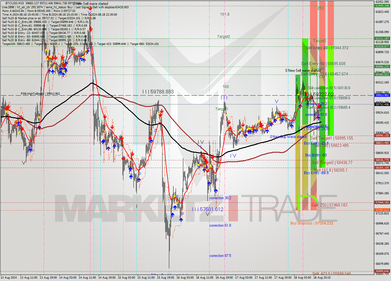Click the green 61949.348 price tag

click(x=382, y=5)
